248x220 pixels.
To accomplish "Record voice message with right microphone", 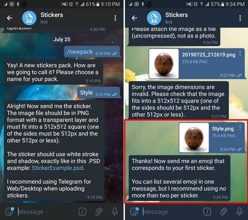I will pos(240,212).
